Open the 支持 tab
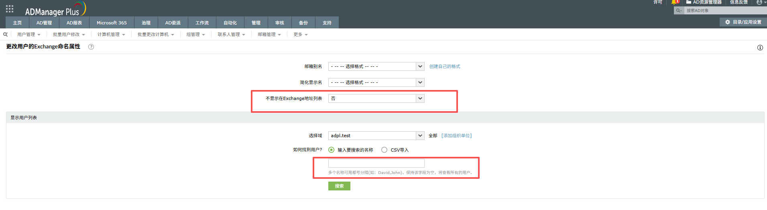The height and width of the screenshot is (210, 767). [327, 23]
